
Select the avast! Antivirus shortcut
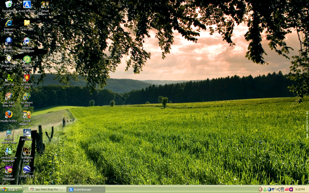pyautogui.click(x=9, y=41)
